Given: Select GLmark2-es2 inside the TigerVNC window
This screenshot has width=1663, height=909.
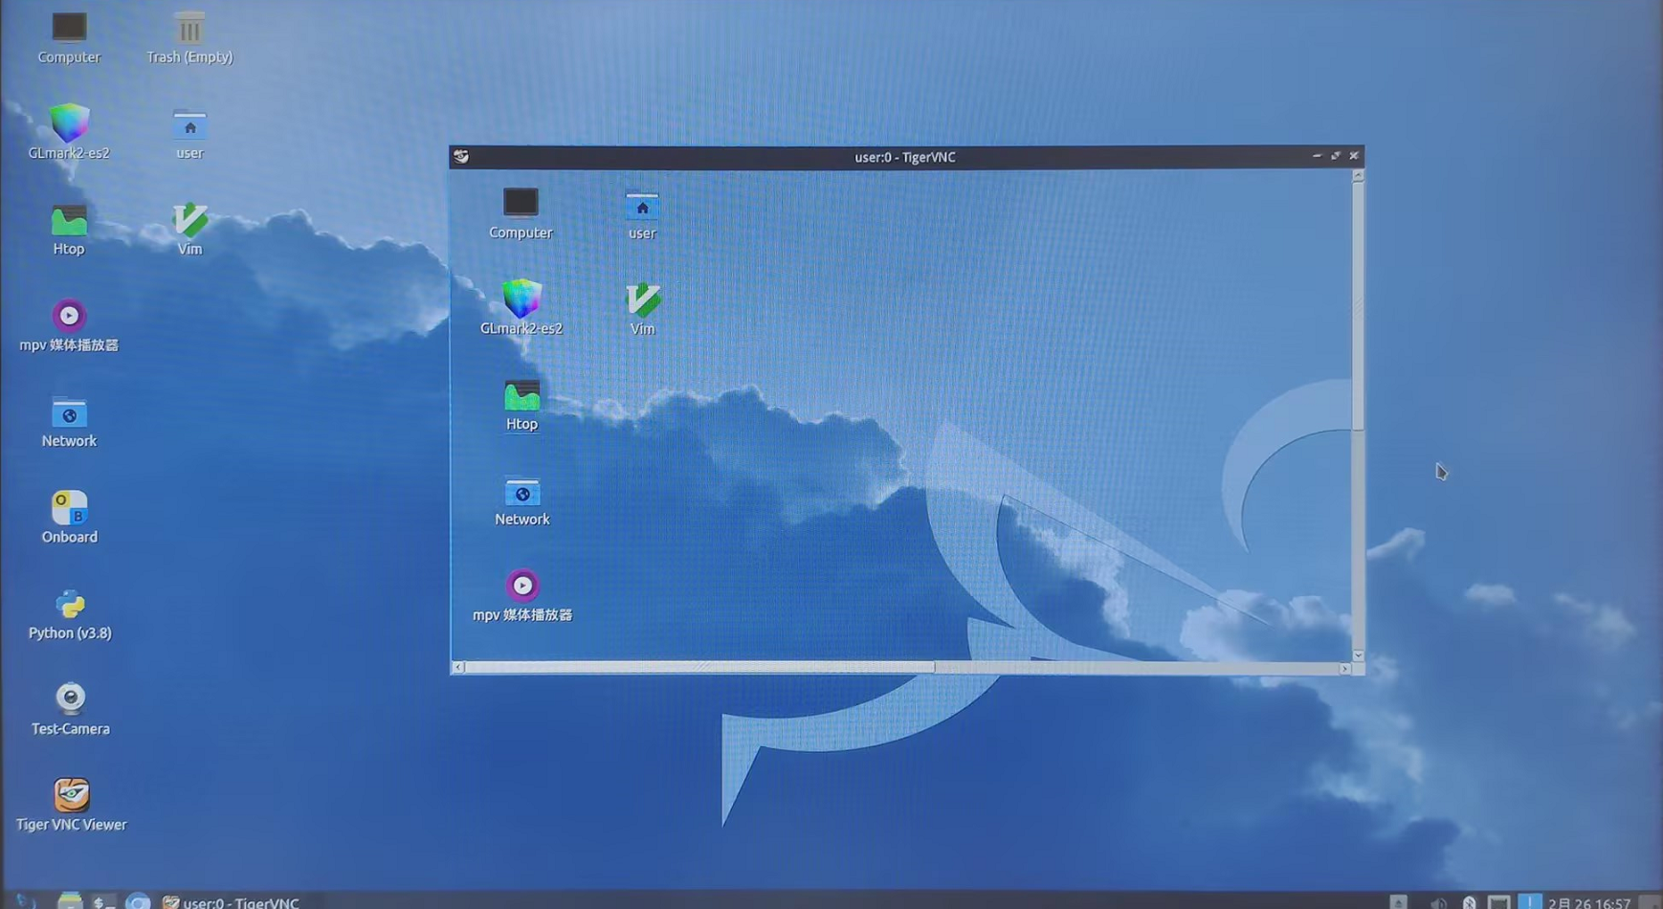Looking at the screenshot, I should tap(521, 307).
